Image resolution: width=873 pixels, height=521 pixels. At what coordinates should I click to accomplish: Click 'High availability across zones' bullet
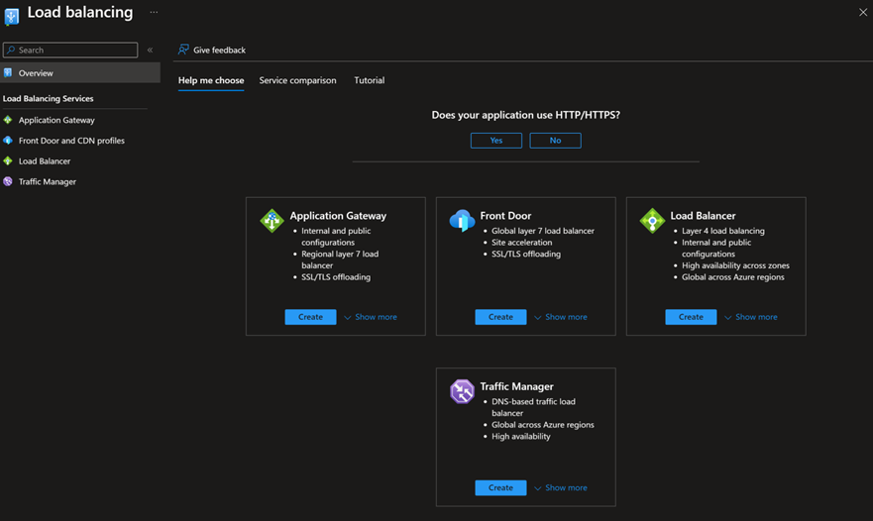click(x=735, y=265)
